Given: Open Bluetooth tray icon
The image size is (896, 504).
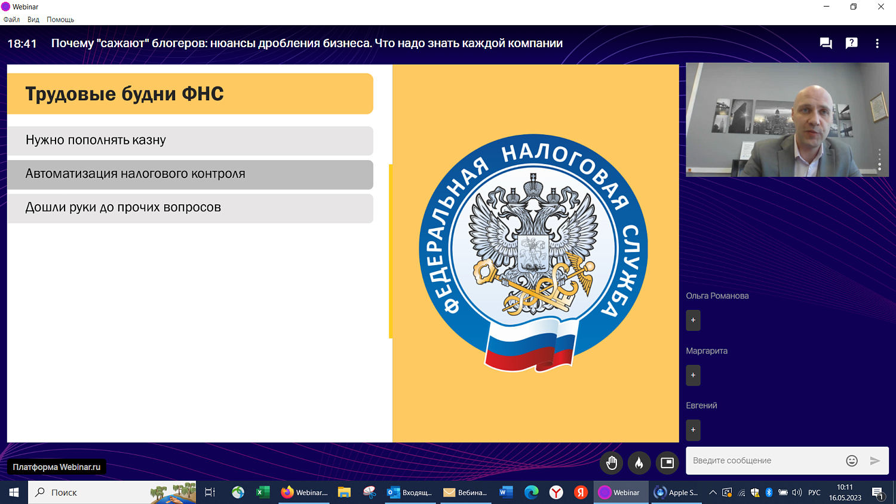Looking at the screenshot, I should click(769, 493).
